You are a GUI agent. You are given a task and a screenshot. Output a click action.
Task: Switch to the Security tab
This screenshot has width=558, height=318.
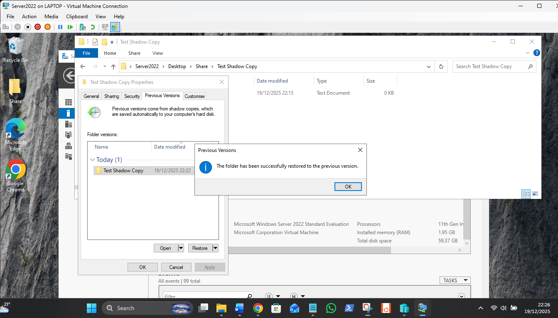132,96
